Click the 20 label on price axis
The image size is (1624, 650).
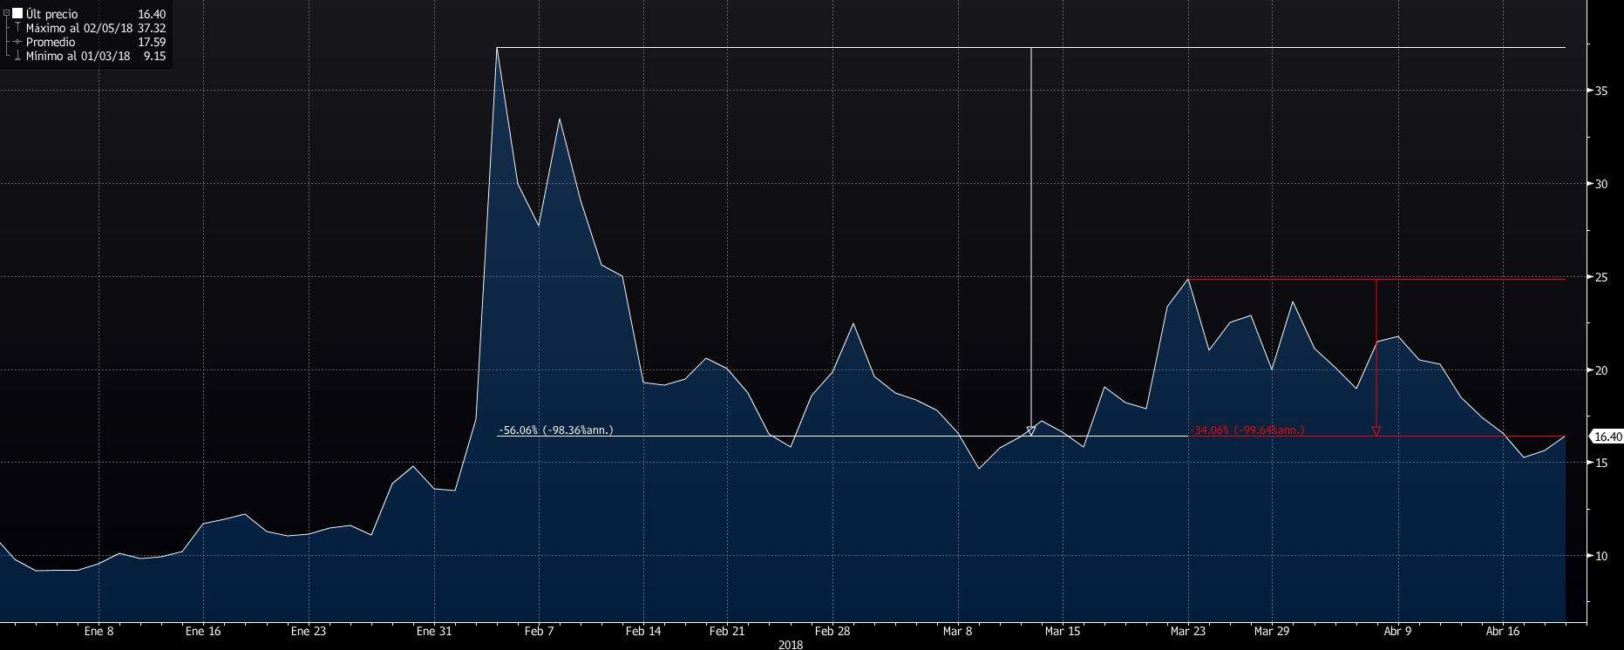[1601, 370]
